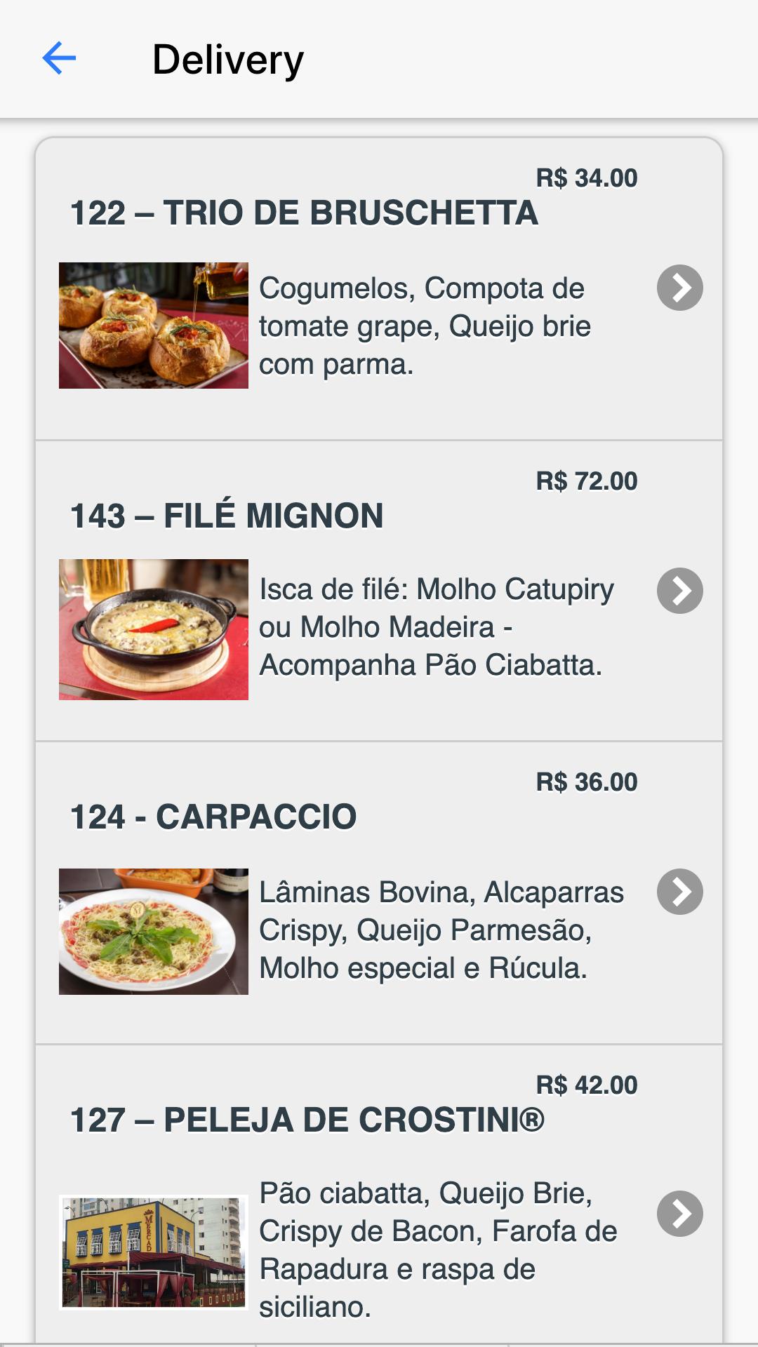
Task: Click the R$ 36.00 price
Action: coord(587,782)
